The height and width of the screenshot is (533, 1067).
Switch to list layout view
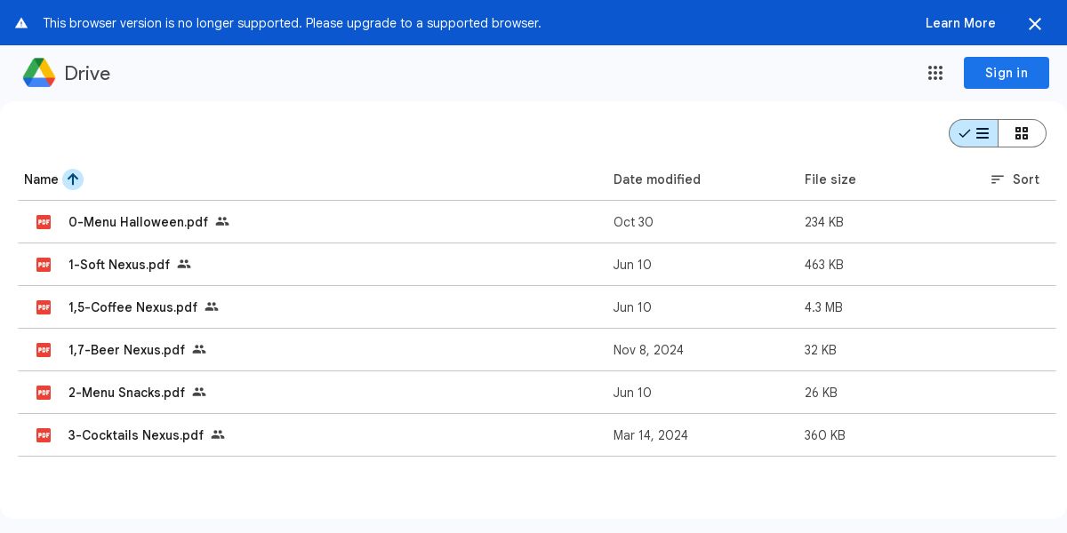975,133
